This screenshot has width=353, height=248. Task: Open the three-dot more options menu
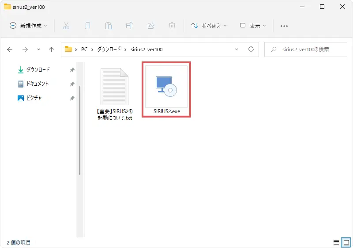284,26
